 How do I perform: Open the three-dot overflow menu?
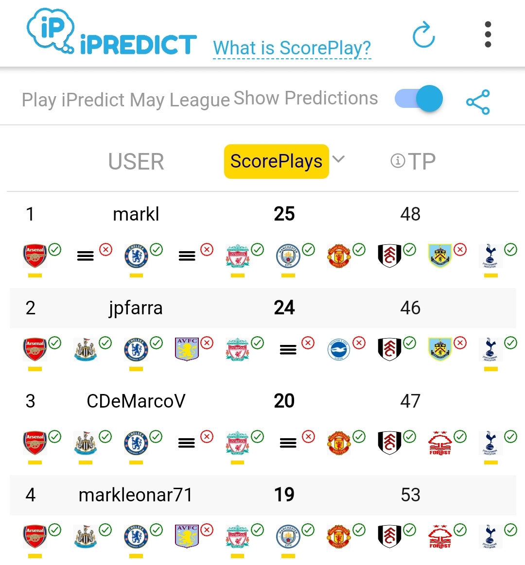click(488, 35)
